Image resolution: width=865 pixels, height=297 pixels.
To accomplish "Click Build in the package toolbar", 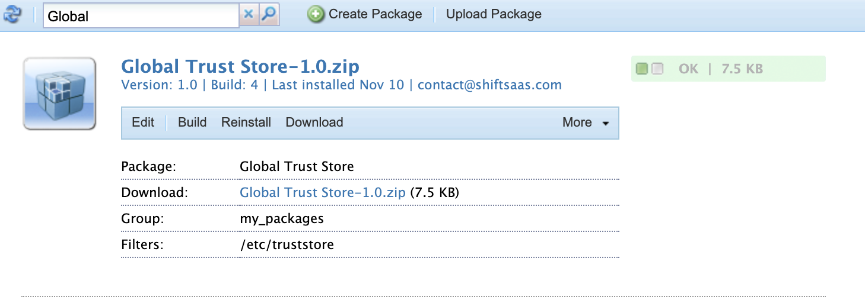I will tap(192, 122).
